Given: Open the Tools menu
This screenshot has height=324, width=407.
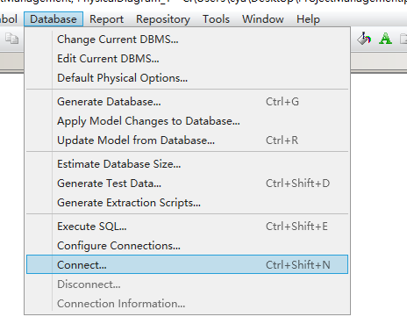Looking at the screenshot, I should click(x=216, y=19).
